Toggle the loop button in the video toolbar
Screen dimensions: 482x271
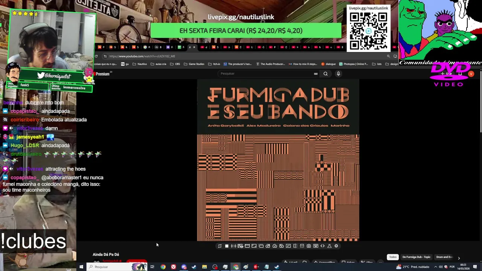[220, 246]
